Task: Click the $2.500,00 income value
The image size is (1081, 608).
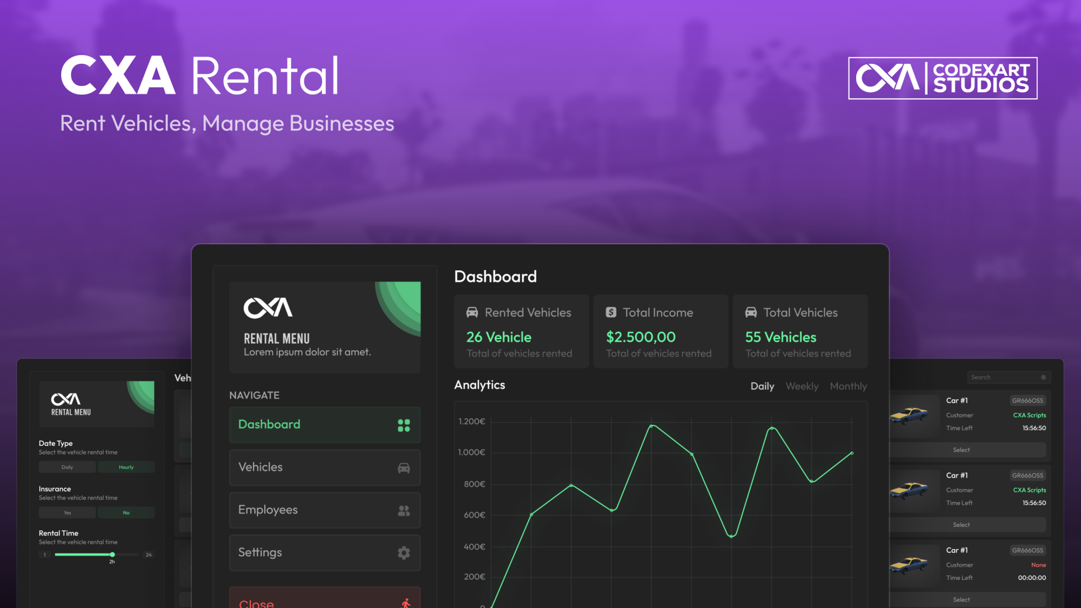Action: point(640,337)
